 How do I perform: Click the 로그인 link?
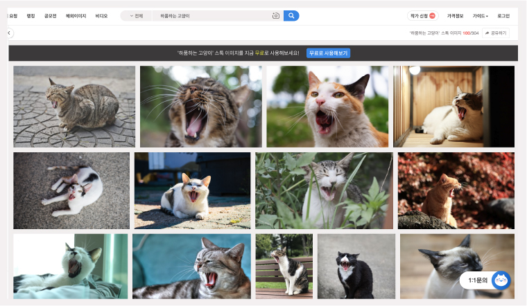(503, 15)
